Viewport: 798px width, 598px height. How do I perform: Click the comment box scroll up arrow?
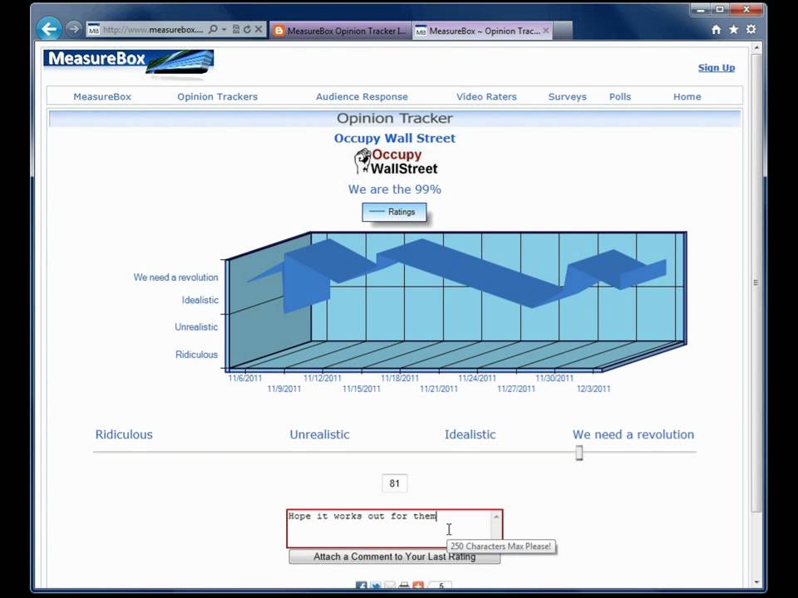(x=496, y=517)
